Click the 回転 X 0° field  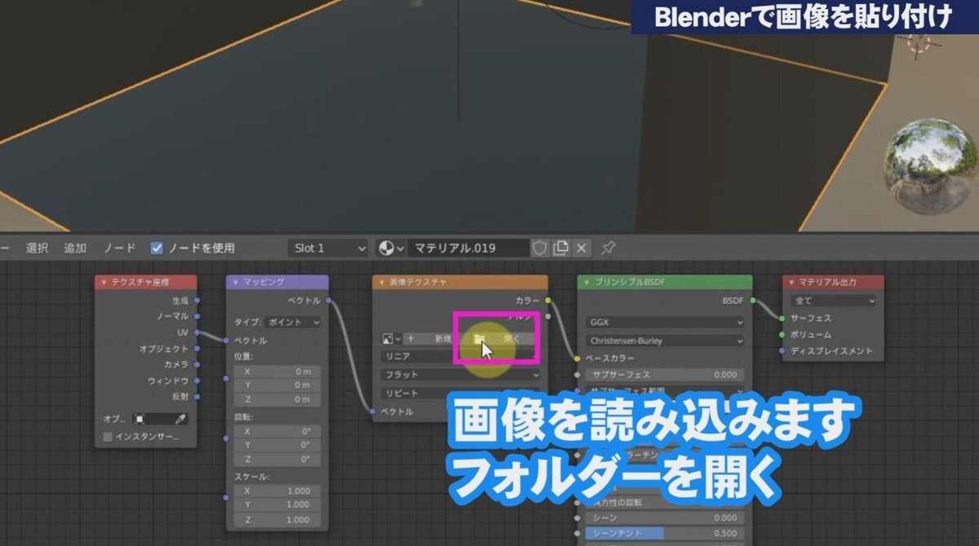point(277,431)
